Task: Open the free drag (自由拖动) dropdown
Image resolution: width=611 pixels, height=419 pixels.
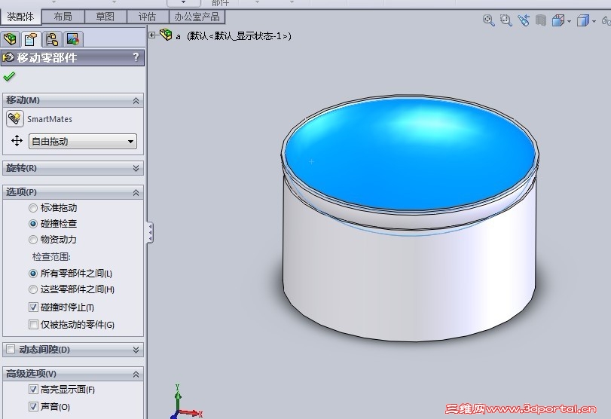Action: pos(83,141)
